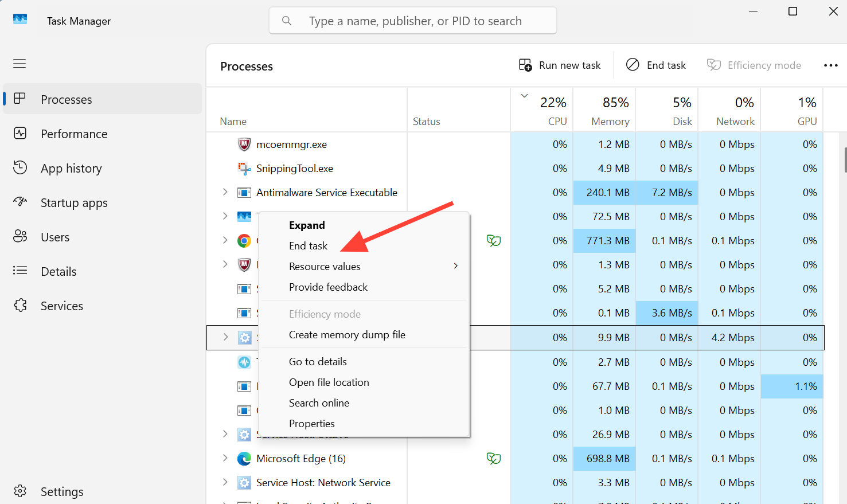847x504 pixels.
Task: Sort by the Name column header
Action: 233,122
